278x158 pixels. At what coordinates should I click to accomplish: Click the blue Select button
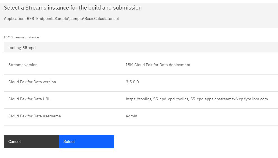coord(87,141)
